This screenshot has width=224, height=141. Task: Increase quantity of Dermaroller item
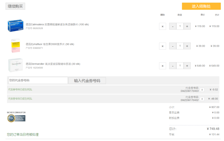click(x=187, y=66)
